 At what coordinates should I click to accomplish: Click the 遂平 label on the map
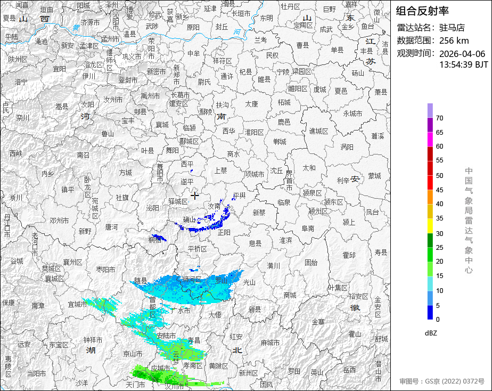click(x=187, y=182)
